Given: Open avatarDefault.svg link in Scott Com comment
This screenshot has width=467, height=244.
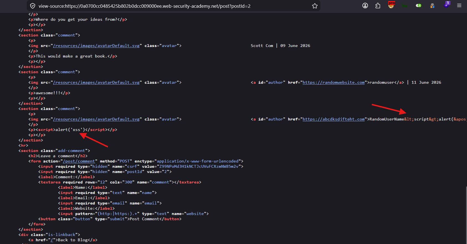Looking at the screenshot, I should click(96, 46).
